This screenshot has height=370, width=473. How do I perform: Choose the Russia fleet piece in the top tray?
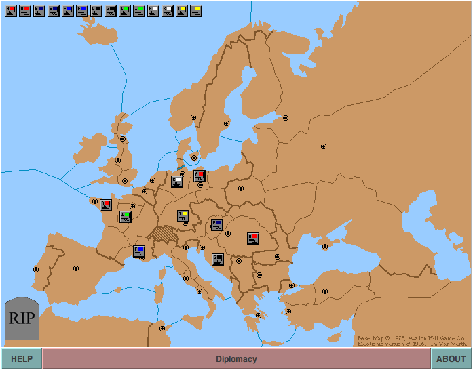[153, 11]
